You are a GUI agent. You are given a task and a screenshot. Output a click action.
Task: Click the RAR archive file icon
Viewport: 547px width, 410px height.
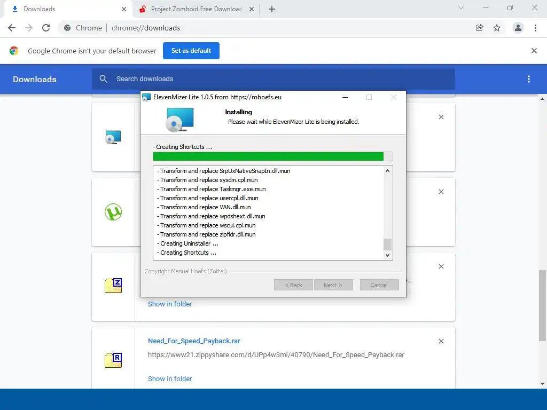pos(113,360)
